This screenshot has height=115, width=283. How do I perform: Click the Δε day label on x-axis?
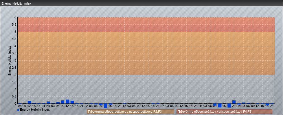[86, 106]
